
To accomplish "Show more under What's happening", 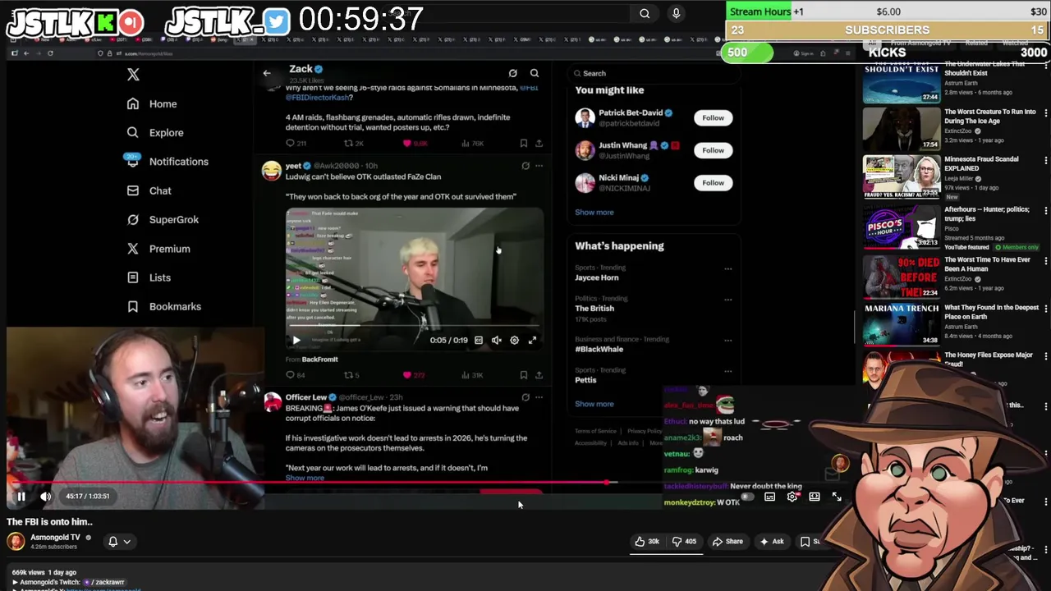I will 594,404.
